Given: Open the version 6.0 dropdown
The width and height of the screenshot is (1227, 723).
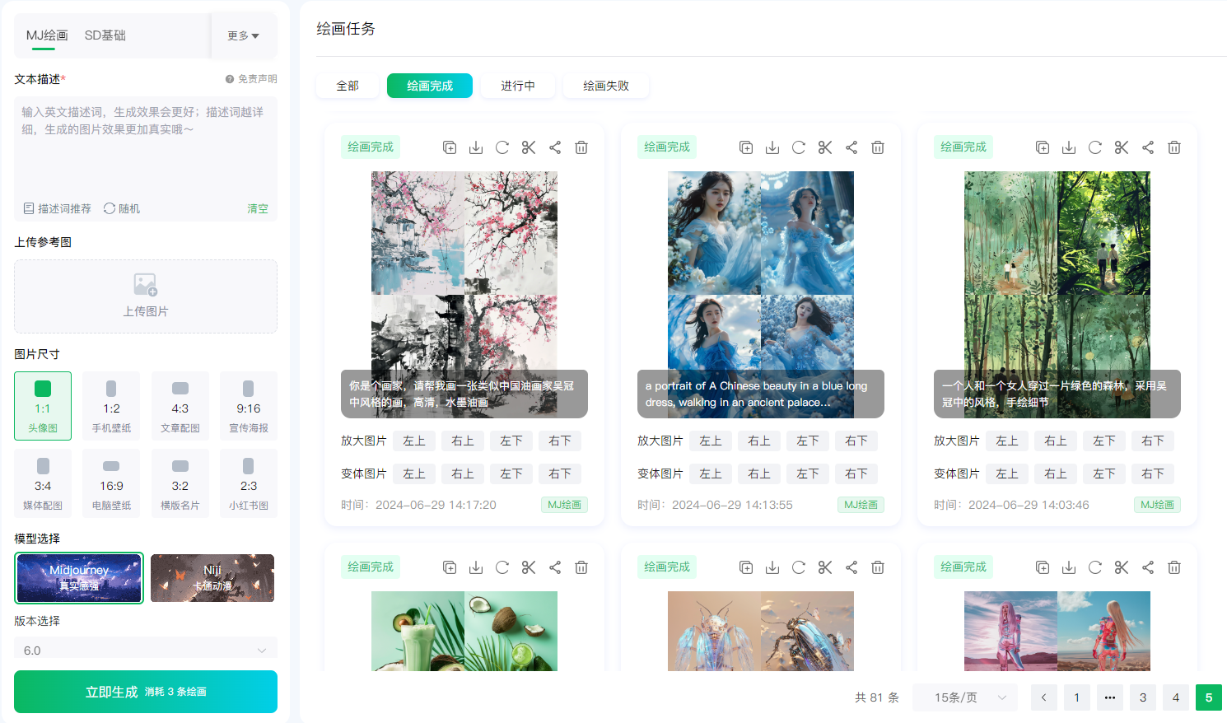Looking at the screenshot, I should [x=146, y=650].
